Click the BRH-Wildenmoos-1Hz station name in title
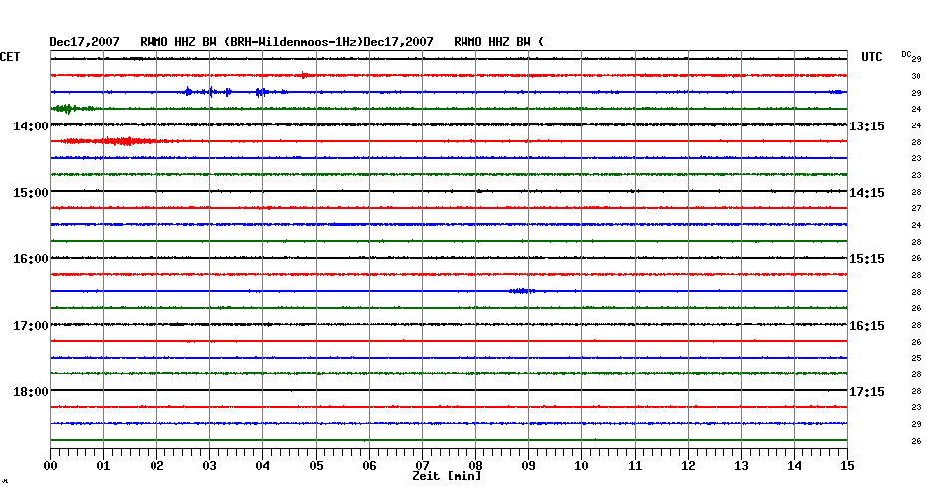 [x=293, y=42]
